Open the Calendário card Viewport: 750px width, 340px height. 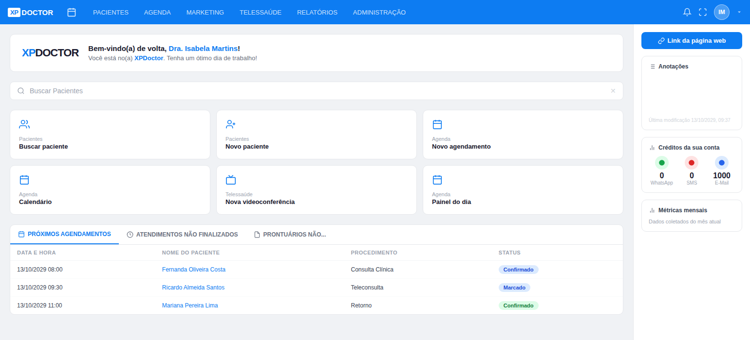coord(110,190)
